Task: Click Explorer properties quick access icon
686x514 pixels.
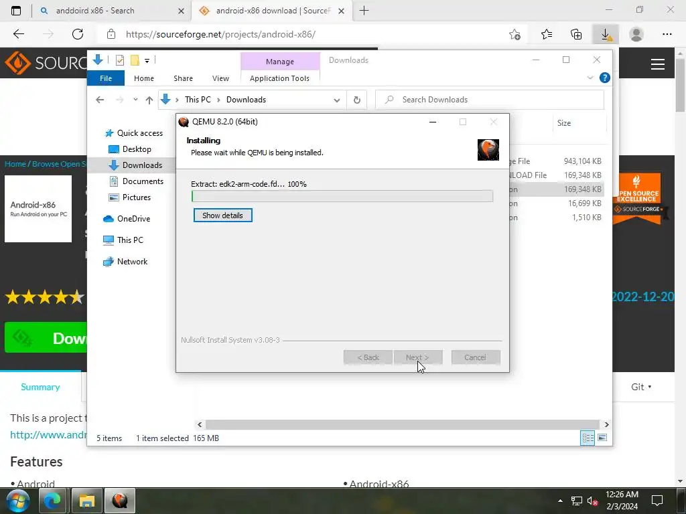Action: coord(119,60)
